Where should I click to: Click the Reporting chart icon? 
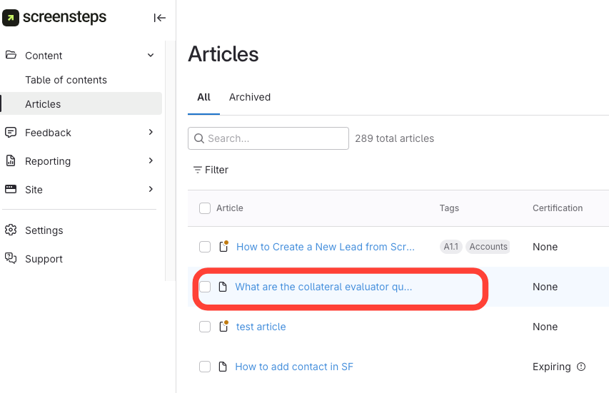click(x=11, y=160)
